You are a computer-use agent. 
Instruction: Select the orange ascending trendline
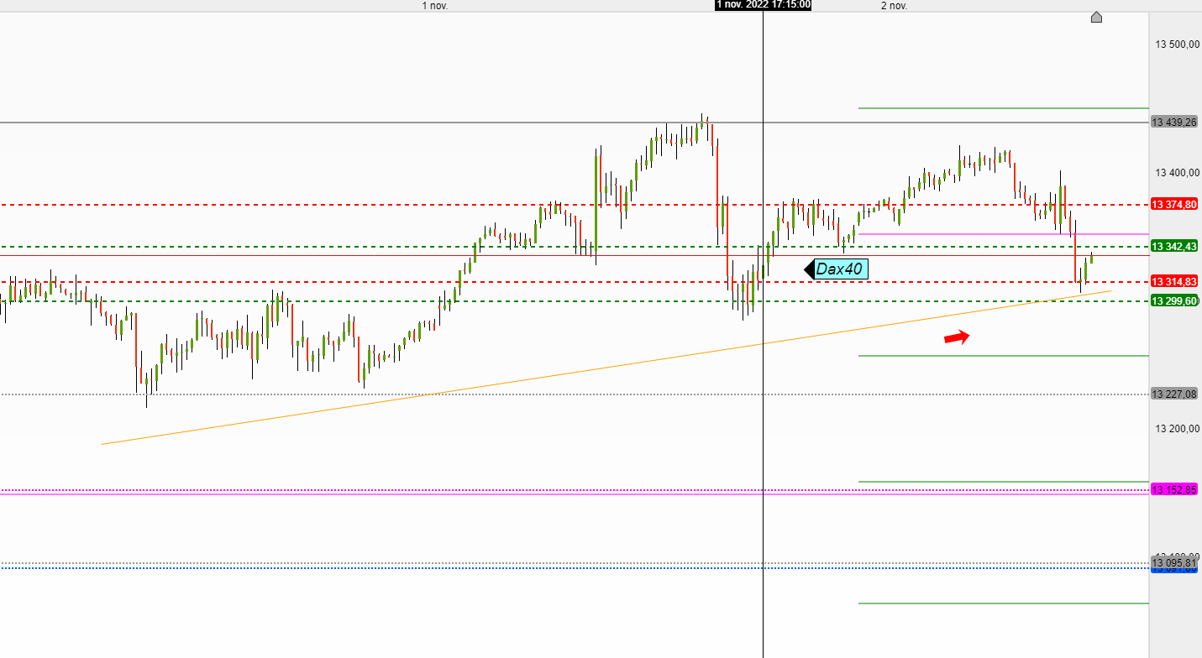pyautogui.click(x=606, y=368)
